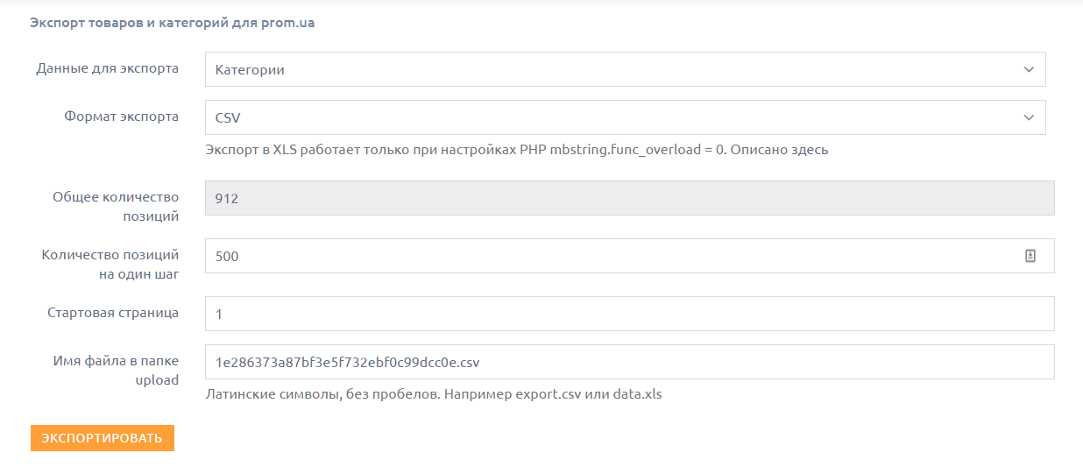Click the icon inside the 500 field
This screenshot has height=467, width=1083.
[x=1030, y=256]
